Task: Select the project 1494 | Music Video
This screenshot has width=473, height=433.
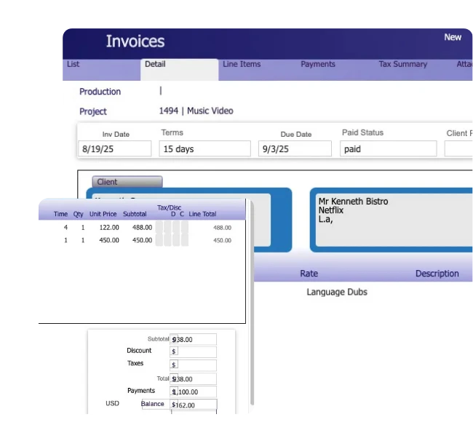Action: [x=196, y=111]
